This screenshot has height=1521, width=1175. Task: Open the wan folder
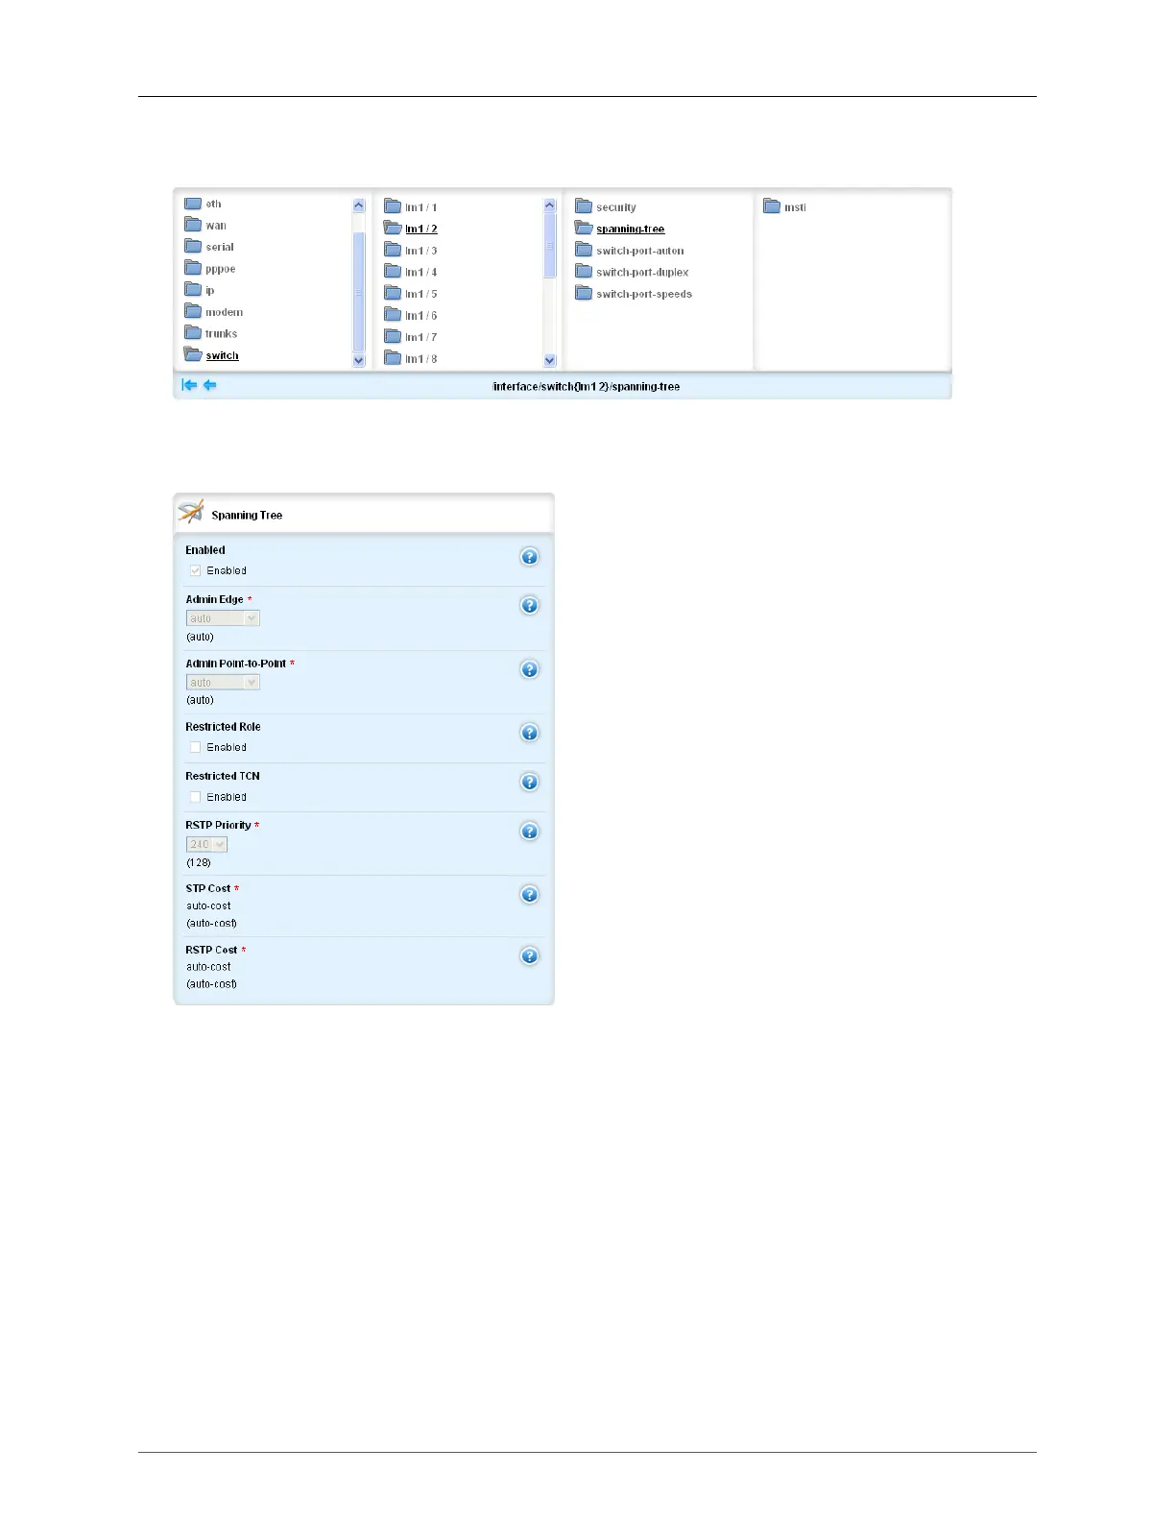coord(205,226)
